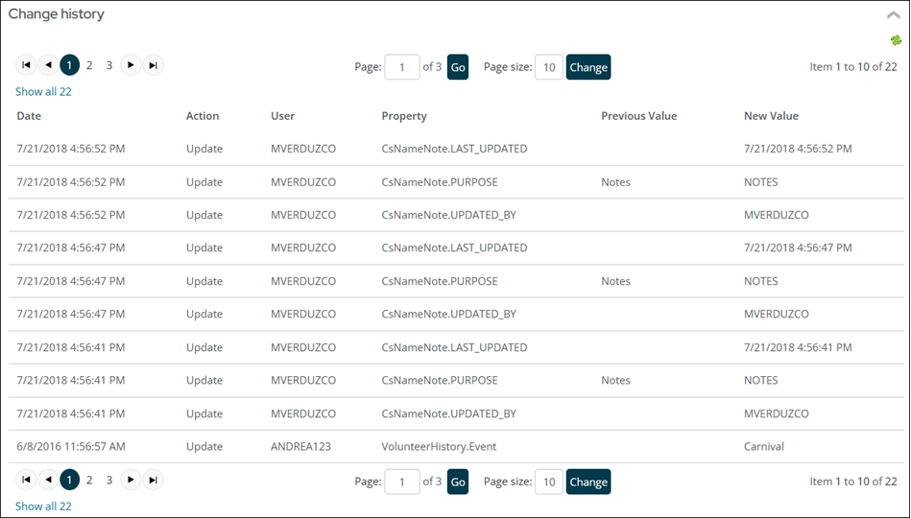Select the date cell 6/8/2016 11:56:57 AM
The height and width of the screenshot is (518, 911).
coord(71,447)
